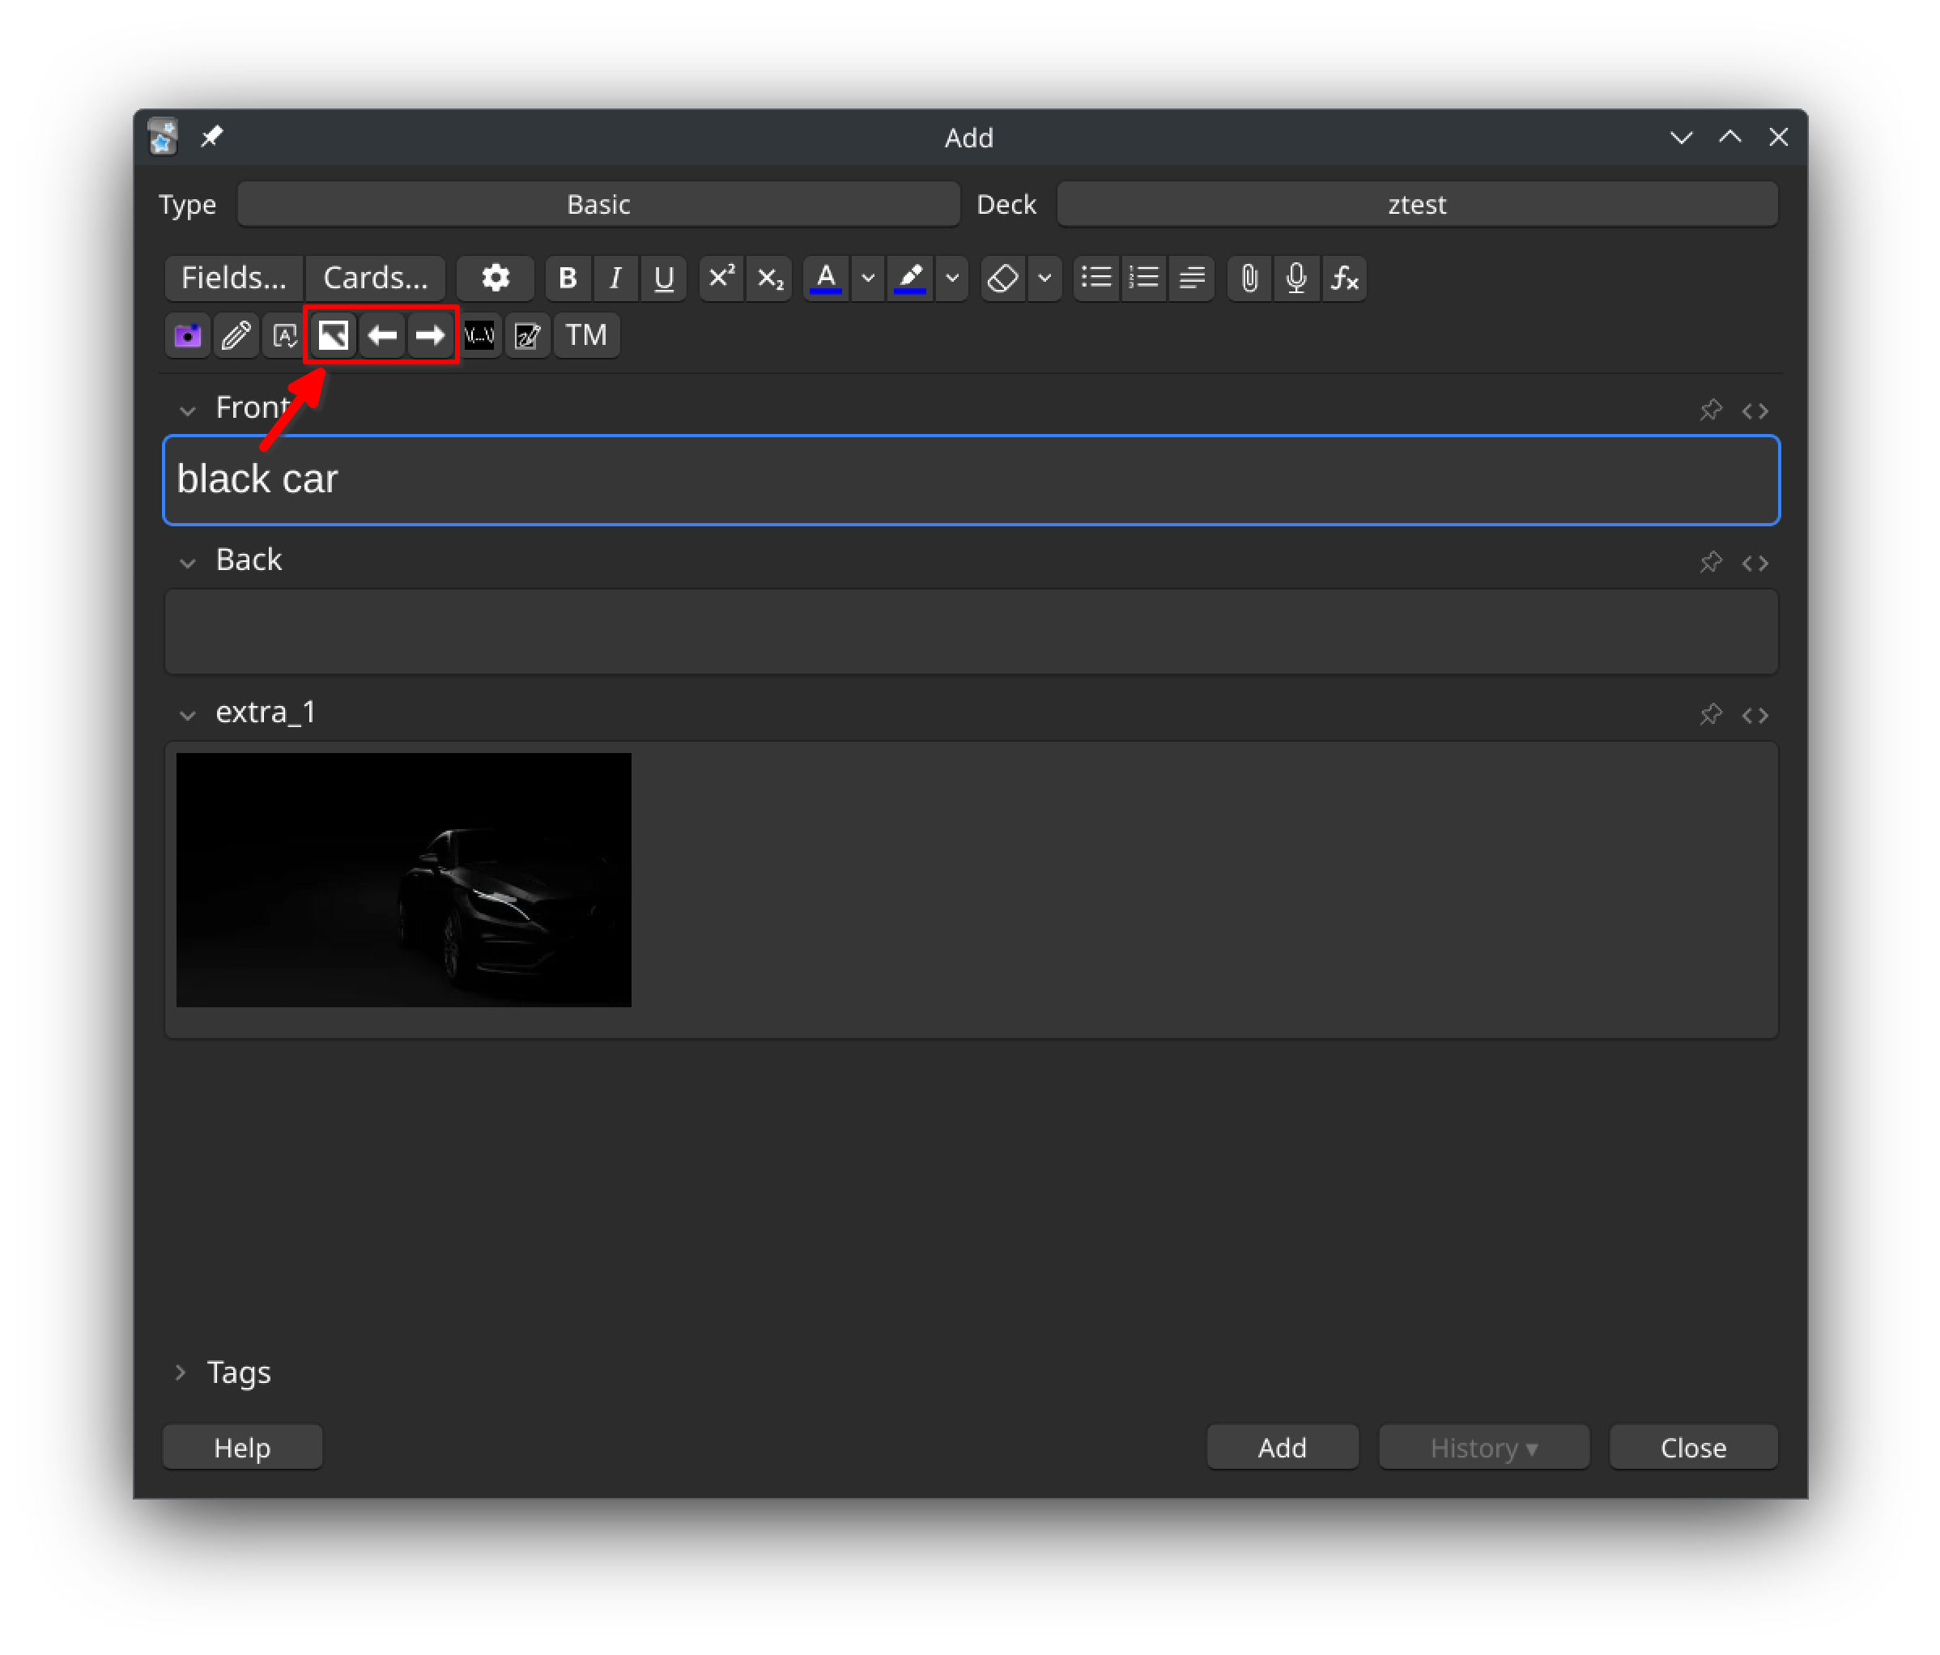
Task: Remove formatting with the eraser icon
Action: [x=1000, y=277]
